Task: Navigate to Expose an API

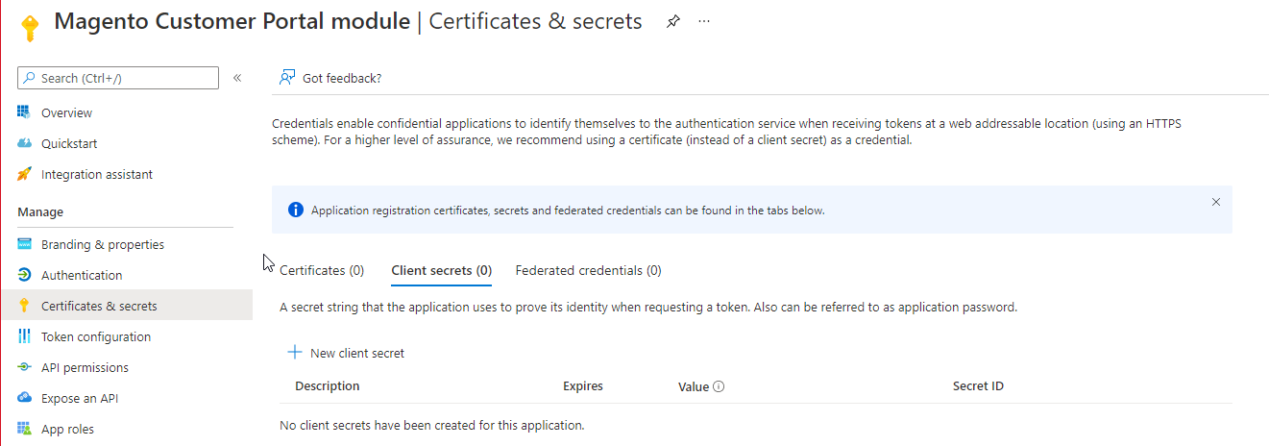Action: (80, 399)
